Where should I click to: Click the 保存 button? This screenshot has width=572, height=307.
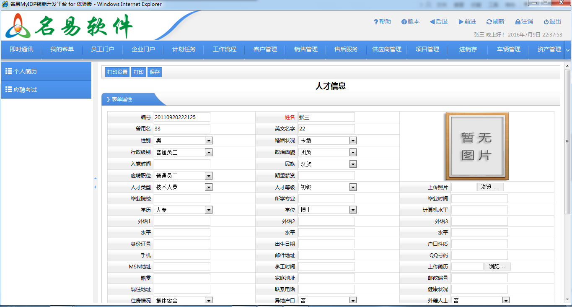[x=155, y=72]
